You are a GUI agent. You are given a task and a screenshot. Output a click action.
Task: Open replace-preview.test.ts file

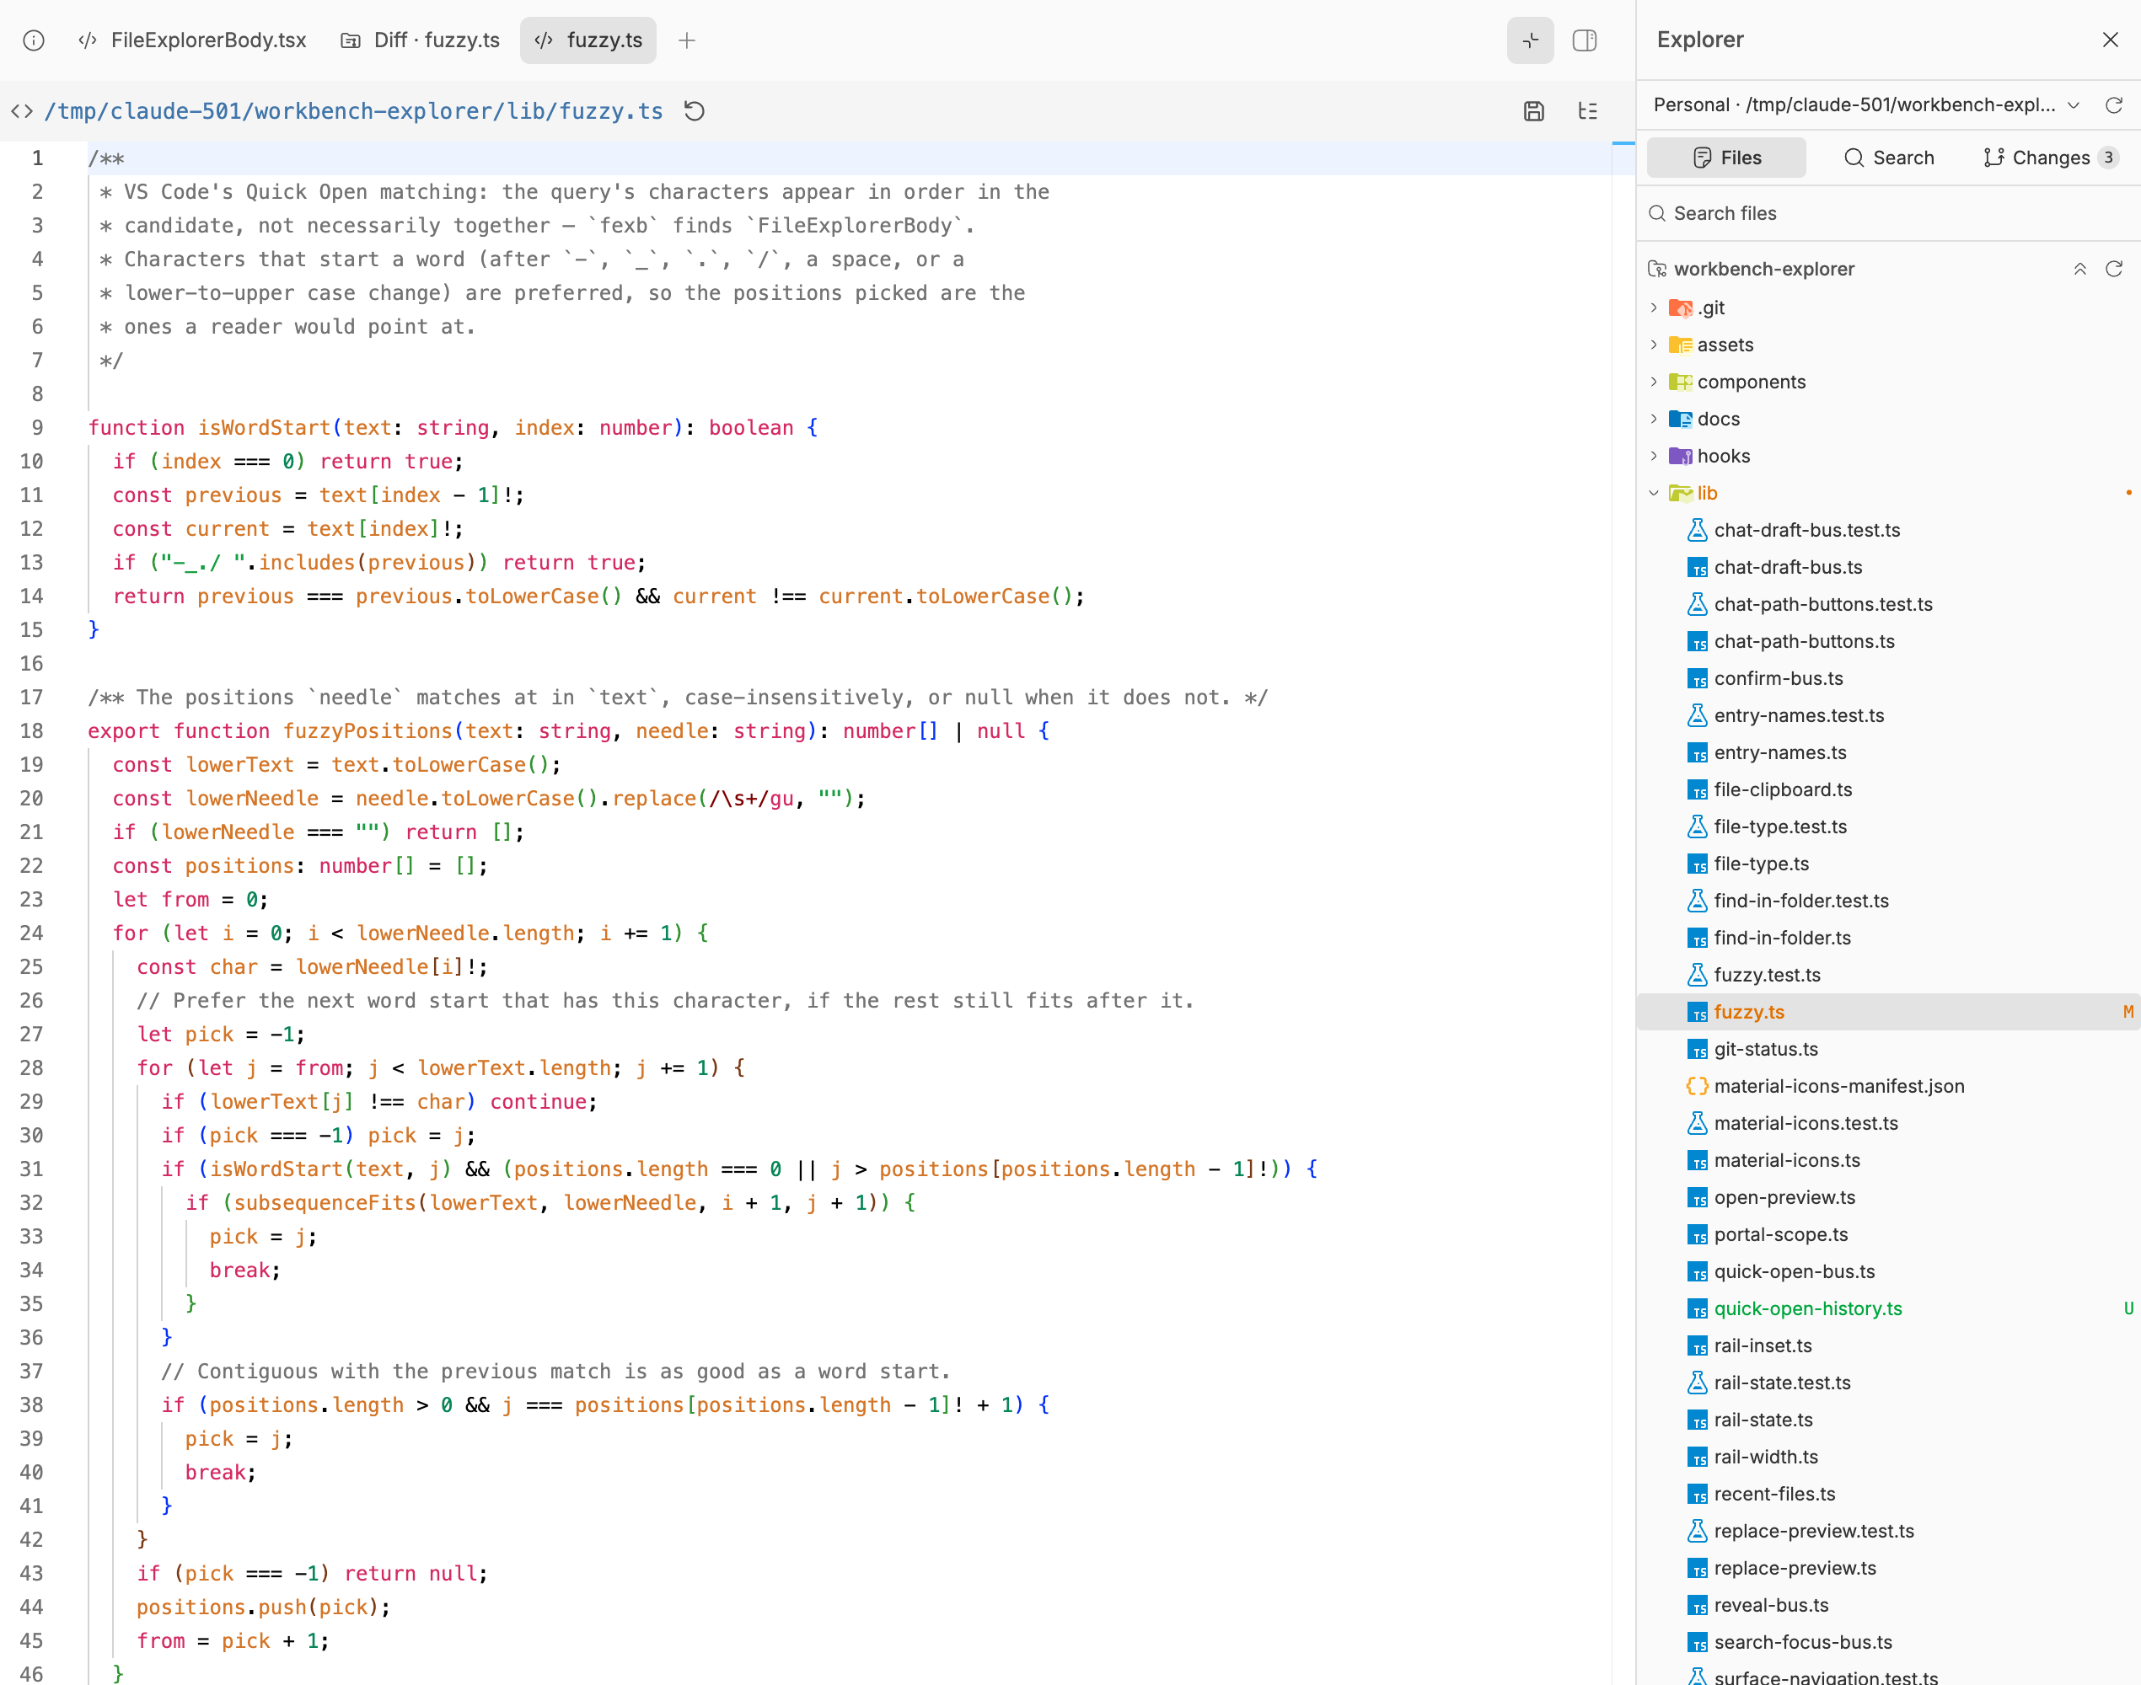click(1888, 1531)
